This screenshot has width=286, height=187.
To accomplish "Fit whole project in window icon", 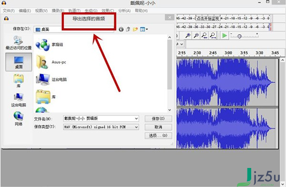I will 213,35.
